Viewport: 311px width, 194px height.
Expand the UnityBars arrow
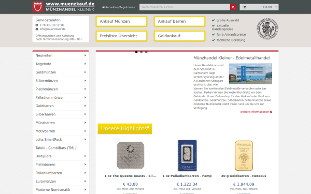[85, 156]
